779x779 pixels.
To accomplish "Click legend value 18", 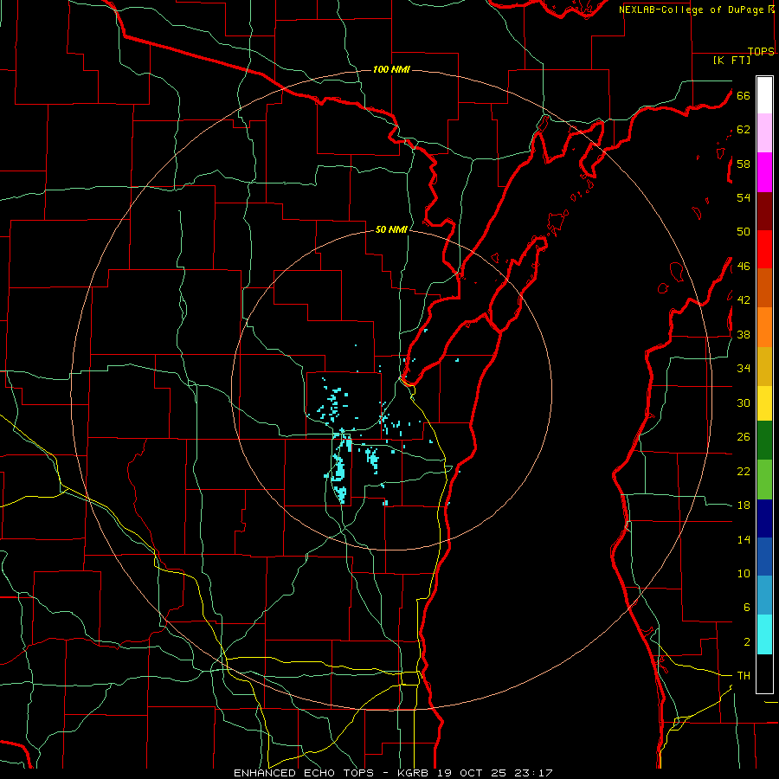I will click(x=744, y=505).
